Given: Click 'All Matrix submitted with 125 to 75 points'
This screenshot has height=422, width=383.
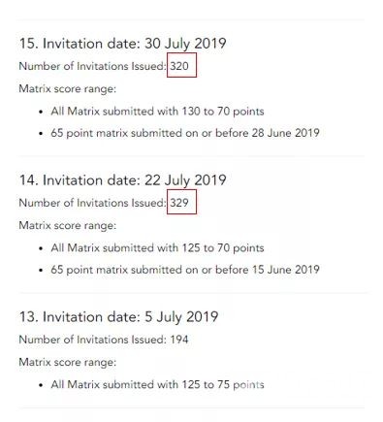Looking at the screenshot, I should (157, 385).
